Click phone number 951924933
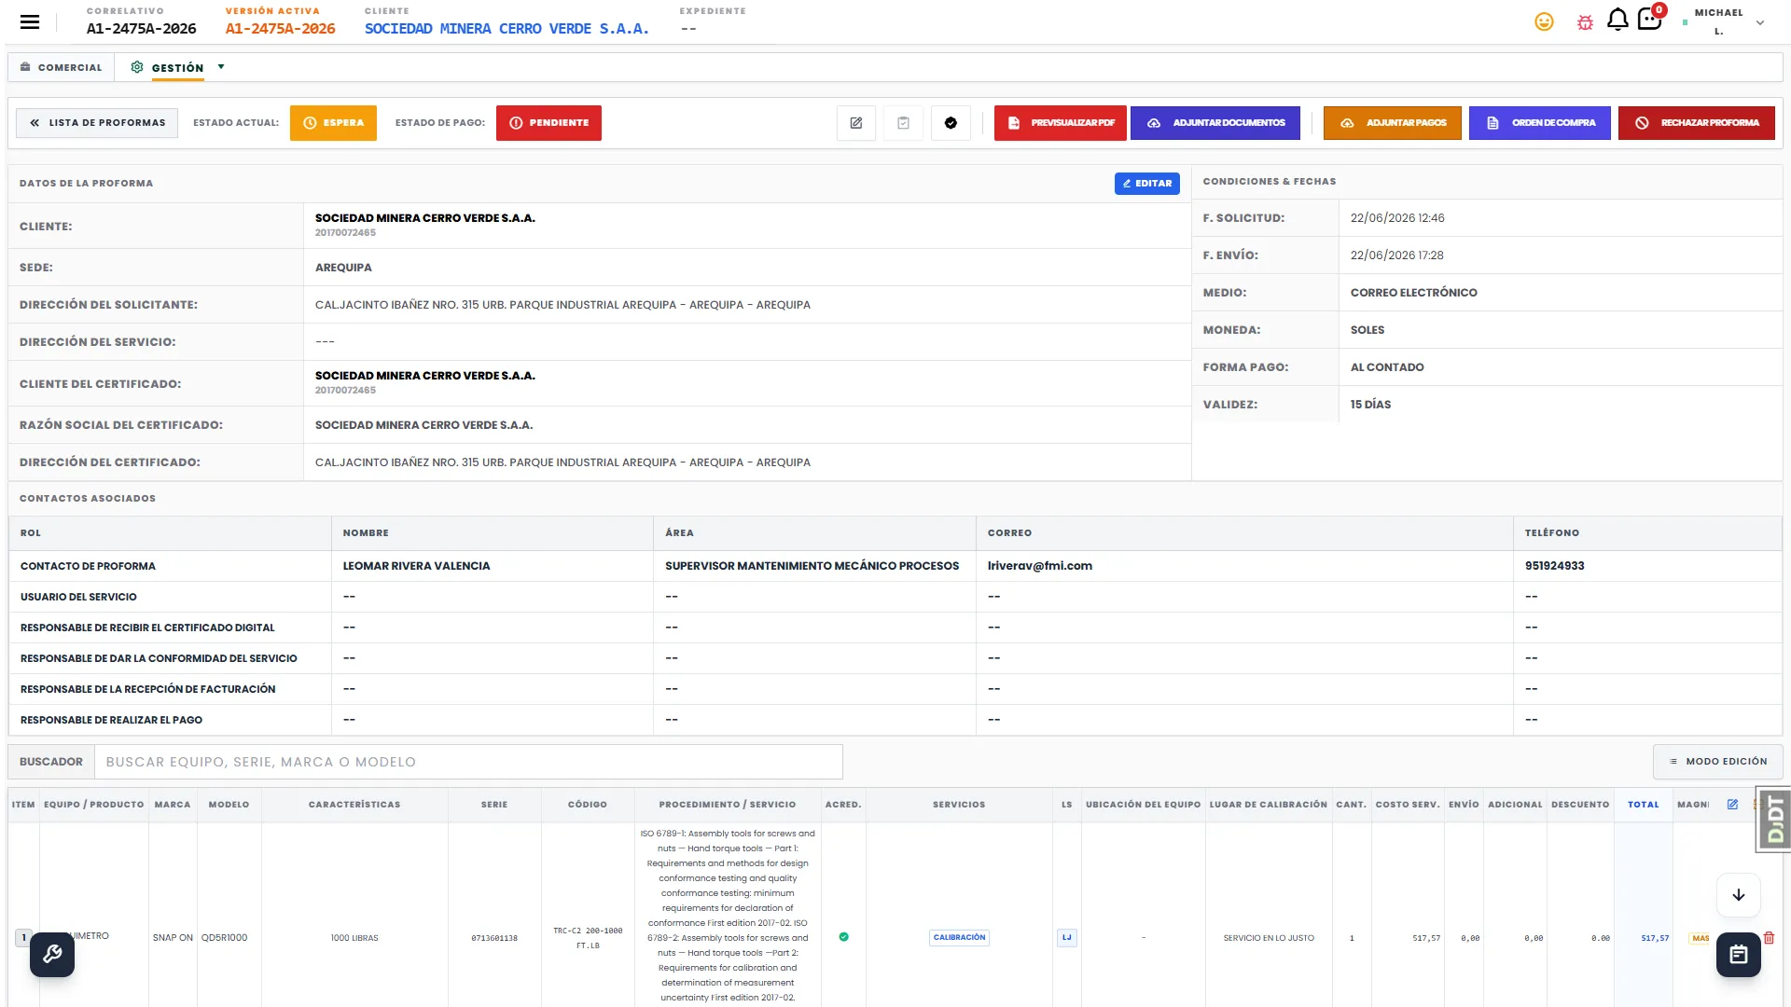Screen dimensions: 1791x1007 click(1554, 566)
